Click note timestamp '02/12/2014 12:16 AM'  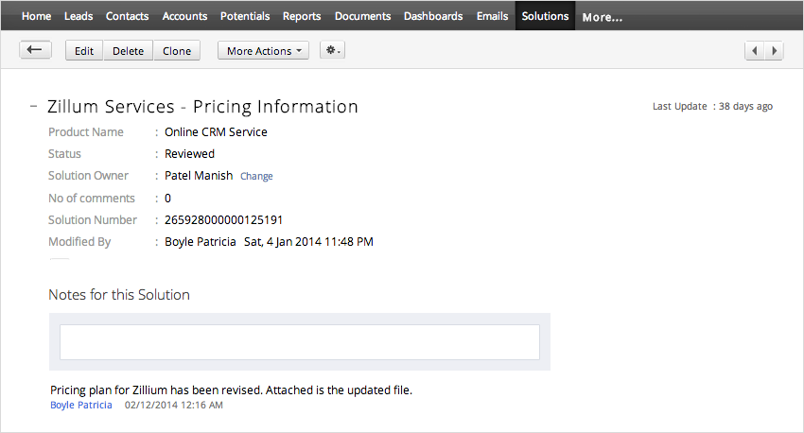coord(174,405)
